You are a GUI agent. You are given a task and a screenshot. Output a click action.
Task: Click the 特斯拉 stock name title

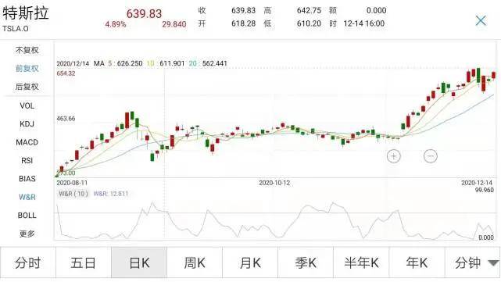tap(26, 13)
